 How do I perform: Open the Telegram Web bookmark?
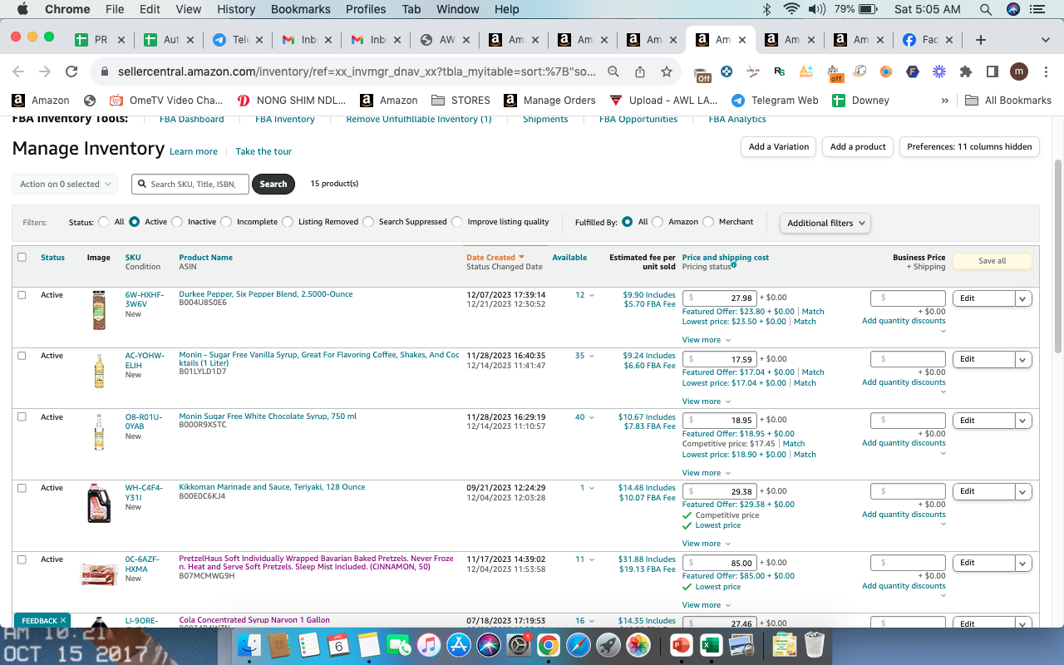click(x=776, y=100)
